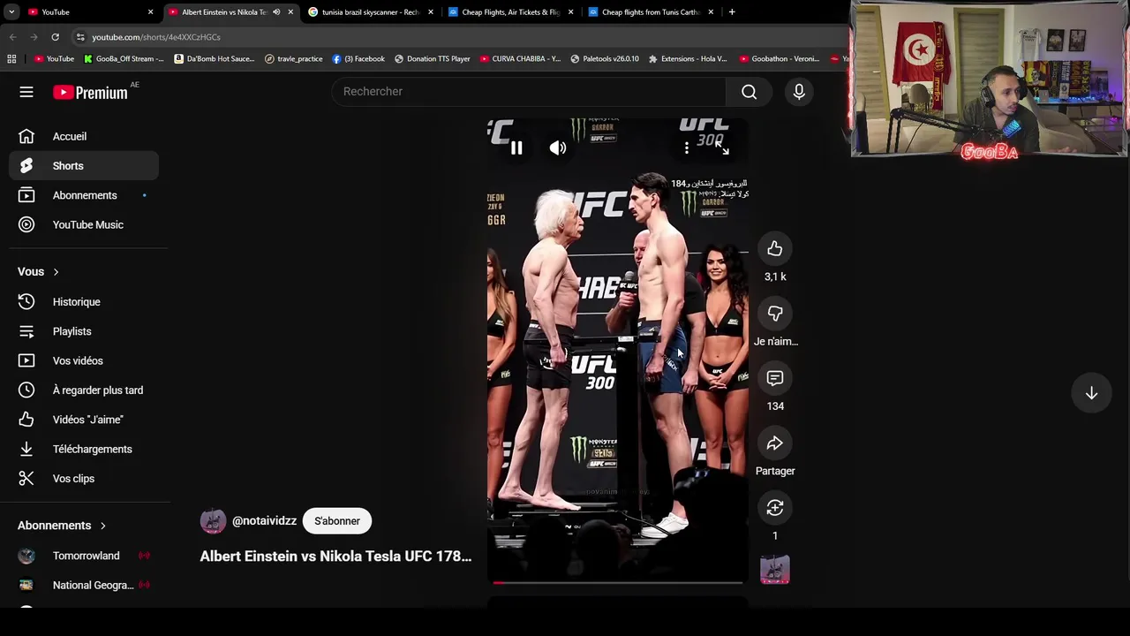Open the YouTube bookmark
1130x636 pixels.
click(x=55, y=59)
